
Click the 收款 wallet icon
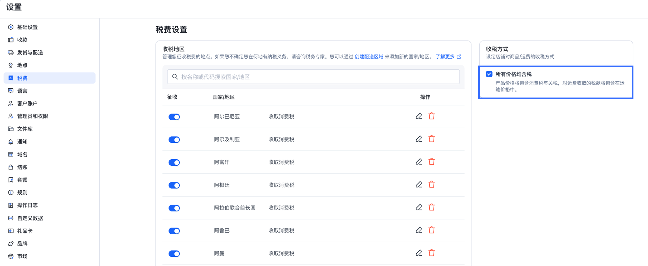tap(11, 40)
